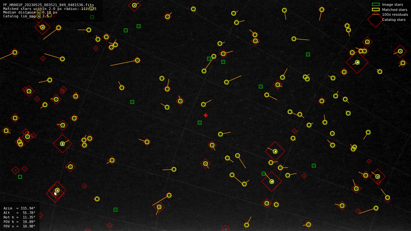
Task: Click the orange 100x residuals legend line
Action: [376, 14]
